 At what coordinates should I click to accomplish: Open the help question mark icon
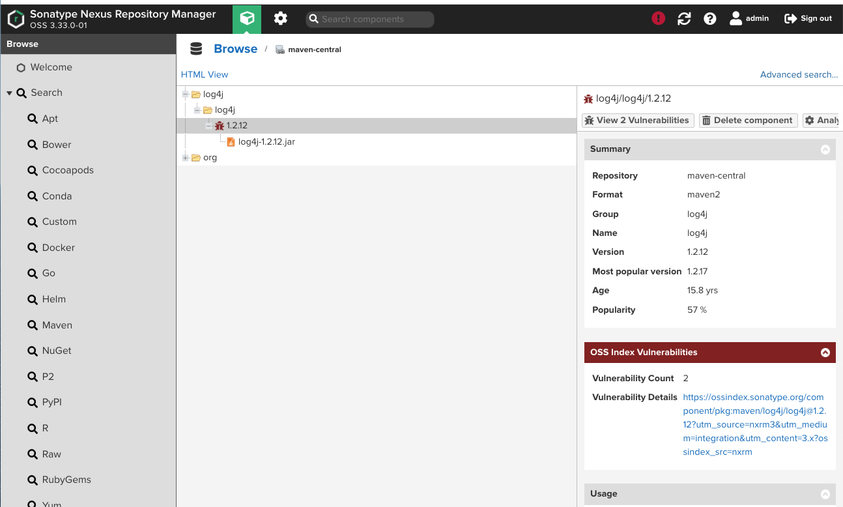[710, 19]
